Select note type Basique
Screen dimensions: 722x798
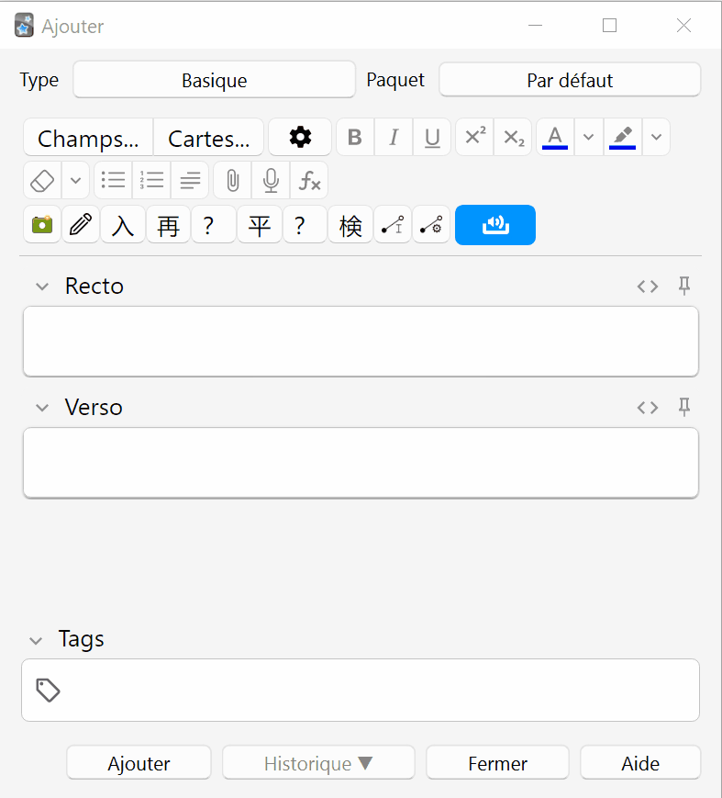pos(214,80)
